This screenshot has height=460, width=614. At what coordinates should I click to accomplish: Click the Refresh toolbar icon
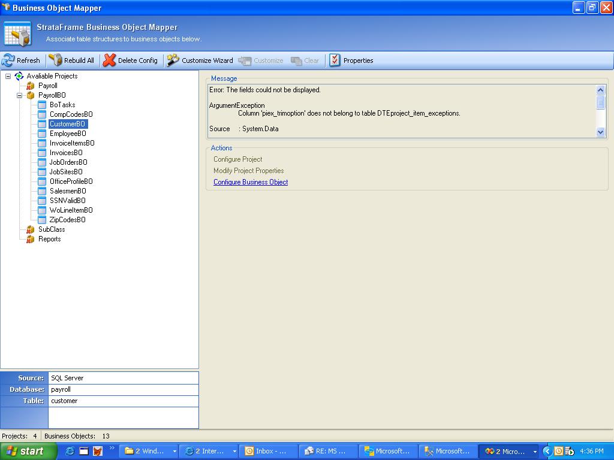[8, 60]
